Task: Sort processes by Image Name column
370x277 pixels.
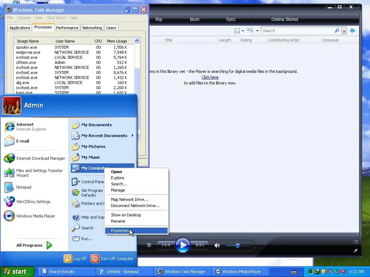Action: (x=33, y=41)
